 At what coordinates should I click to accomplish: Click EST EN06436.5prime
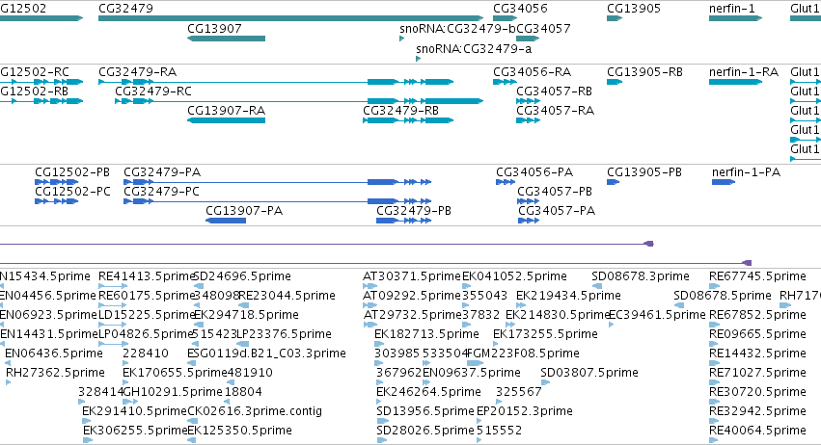click(54, 353)
